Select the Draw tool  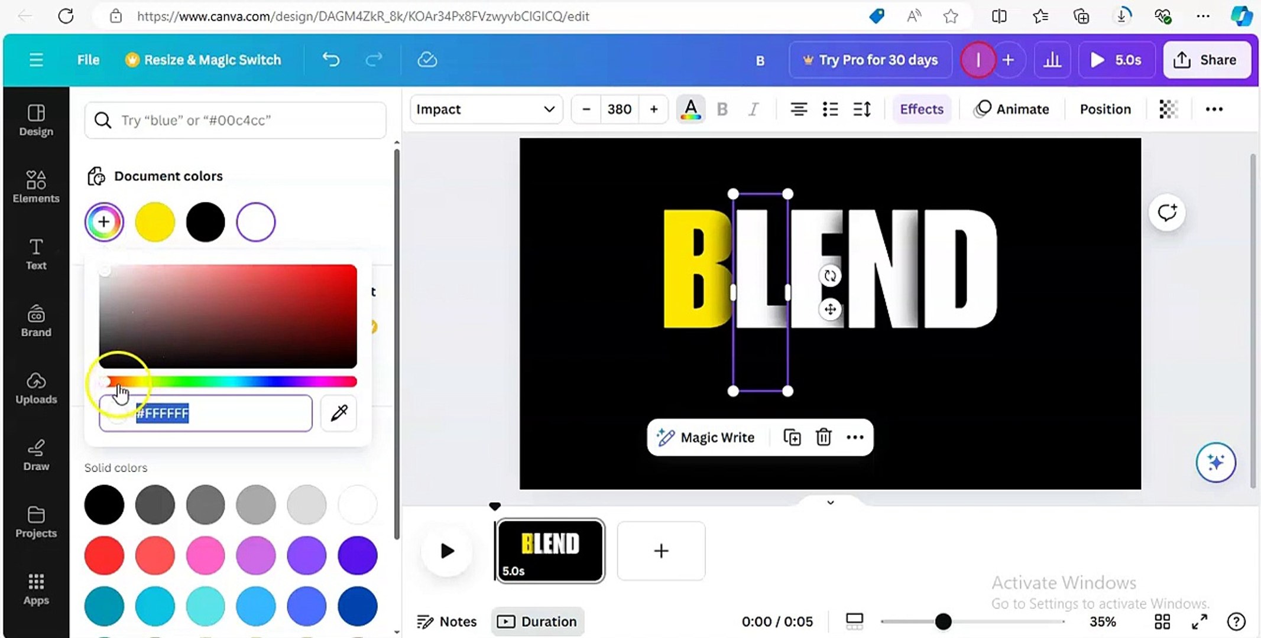coord(35,455)
